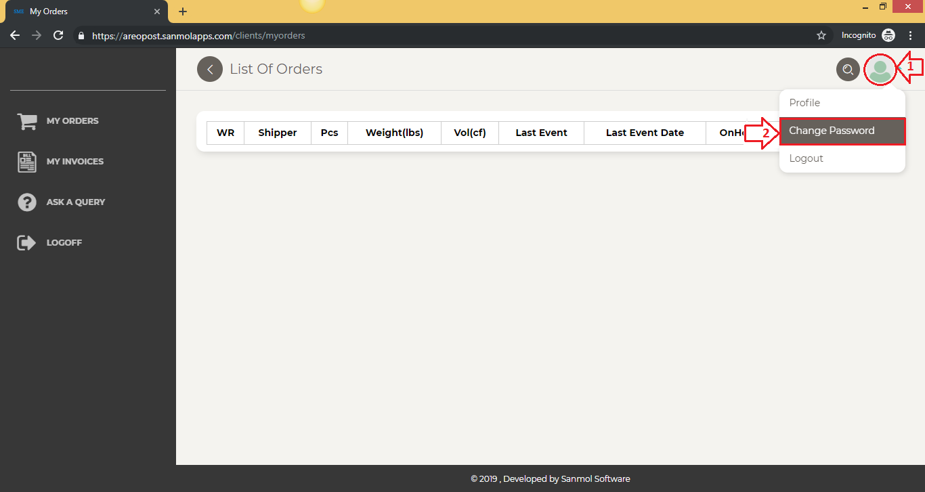Go back in browser history
This screenshot has height=492, width=925.
(15, 35)
